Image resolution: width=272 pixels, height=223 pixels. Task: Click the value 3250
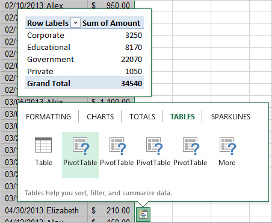point(134,36)
